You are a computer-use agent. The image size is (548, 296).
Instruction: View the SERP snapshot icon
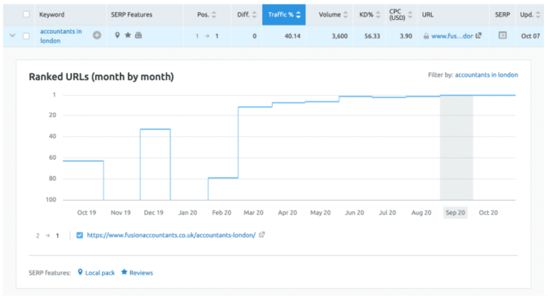click(x=502, y=35)
